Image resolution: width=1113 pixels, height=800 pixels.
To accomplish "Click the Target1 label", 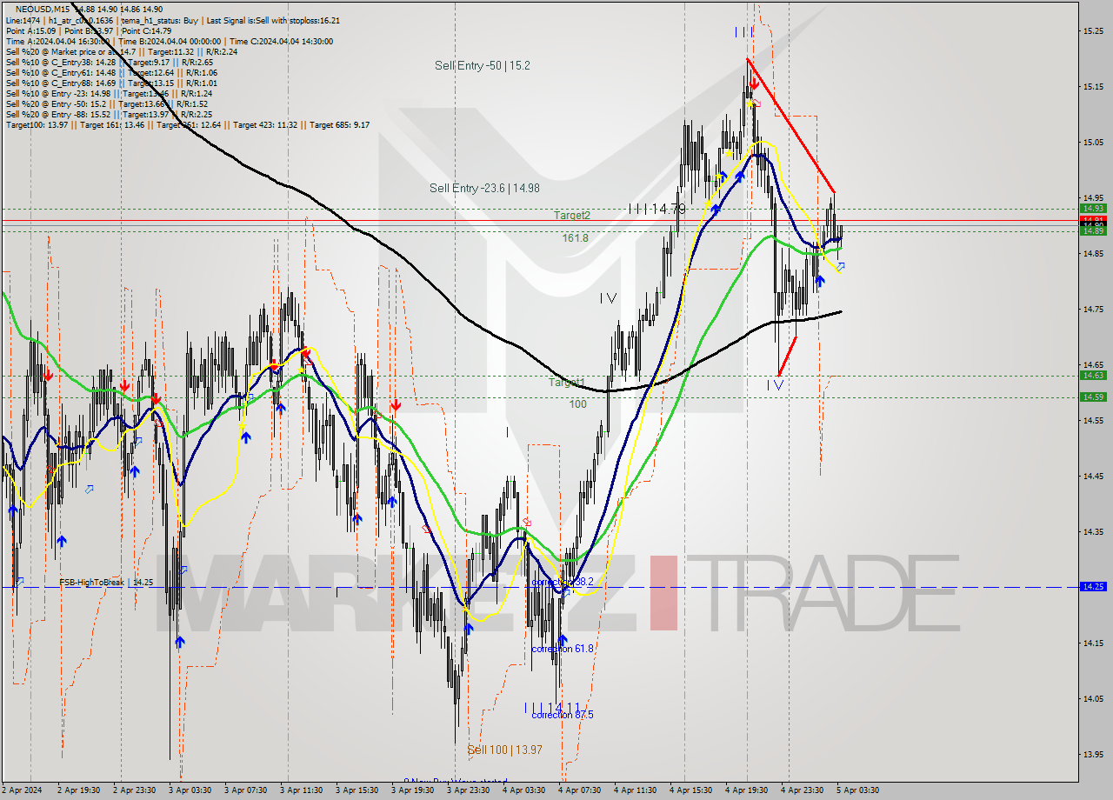I will tap(566, 382).
